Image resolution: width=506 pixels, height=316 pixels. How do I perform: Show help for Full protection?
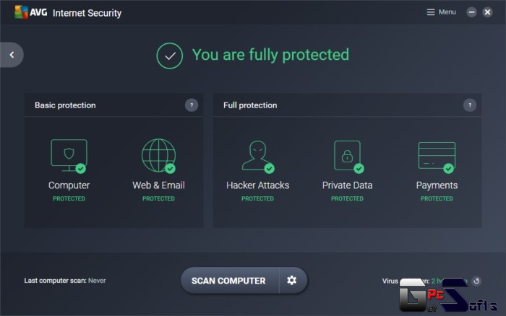pyautogui.click(x=470, y=105)
